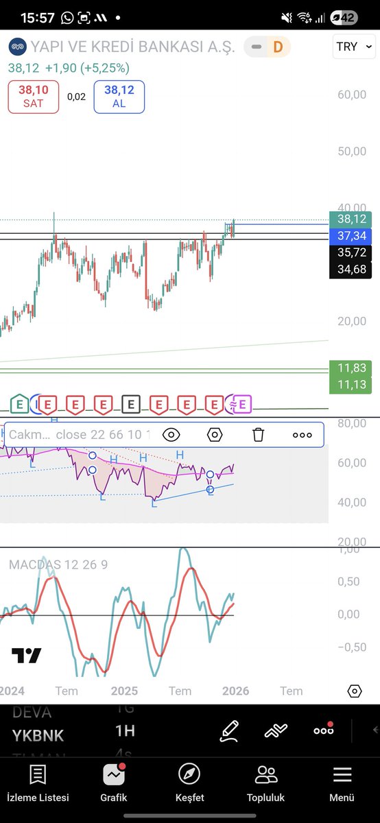Screen dimensions: 380x823
Task: Select the green 11,13 price label
Action: 352,385
